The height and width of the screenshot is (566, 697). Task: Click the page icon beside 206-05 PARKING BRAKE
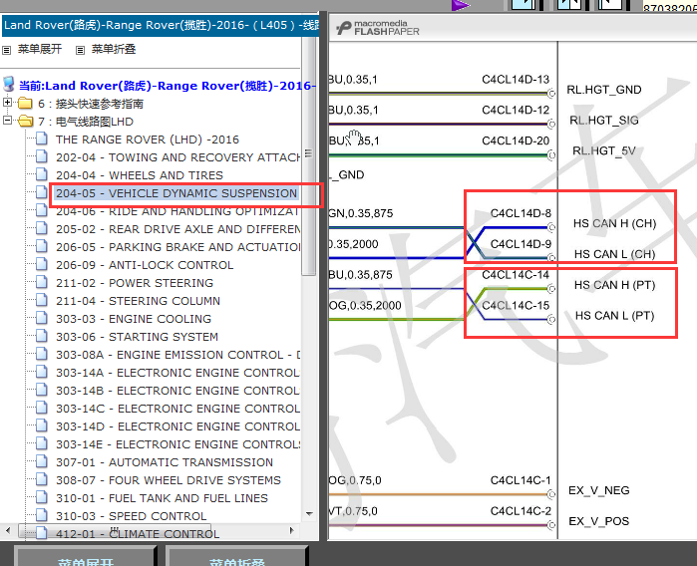[x=42, y=246]
